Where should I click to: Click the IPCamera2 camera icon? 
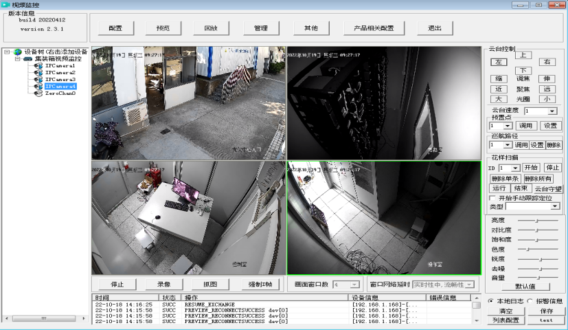point(38,73)
